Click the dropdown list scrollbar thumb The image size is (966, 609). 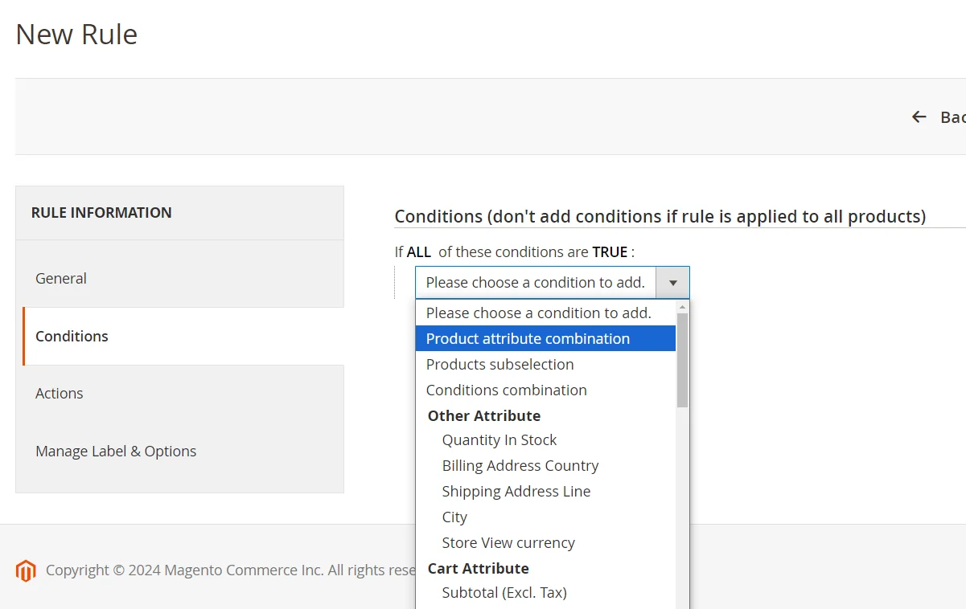(x=682, y=360)
